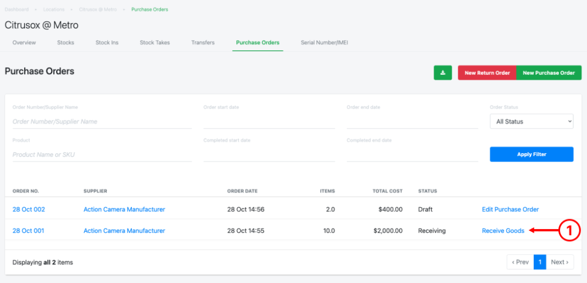Switch to the Stocks tab
This screenshot has height=283, width=587.
[65, 42]
